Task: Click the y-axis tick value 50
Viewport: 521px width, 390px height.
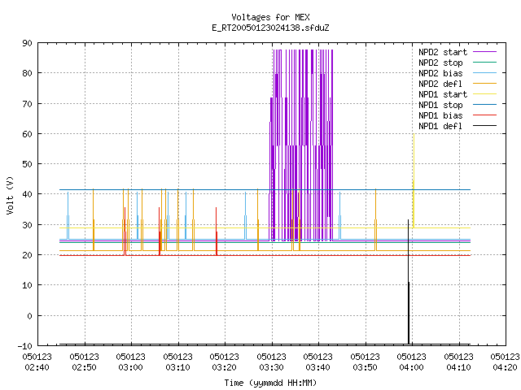Action: (x=27, y=164)
